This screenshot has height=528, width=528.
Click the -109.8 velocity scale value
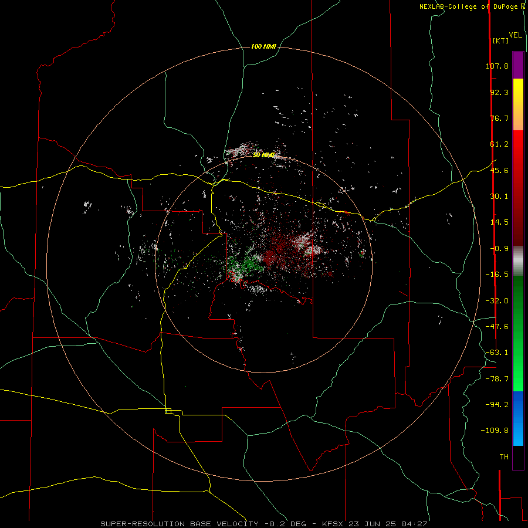[495, 431]
